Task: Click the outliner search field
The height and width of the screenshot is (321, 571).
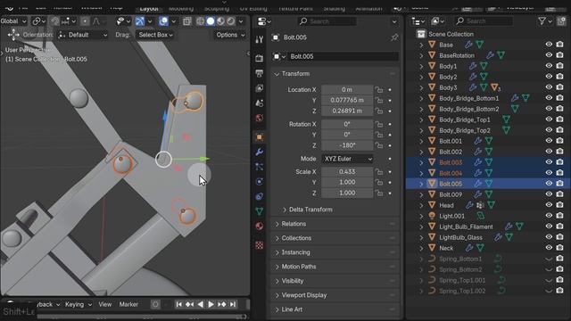Action: tap(484, 21)
